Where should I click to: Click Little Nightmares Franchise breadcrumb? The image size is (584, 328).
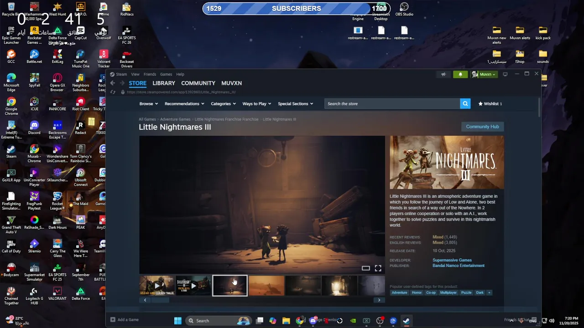(227, 119)
